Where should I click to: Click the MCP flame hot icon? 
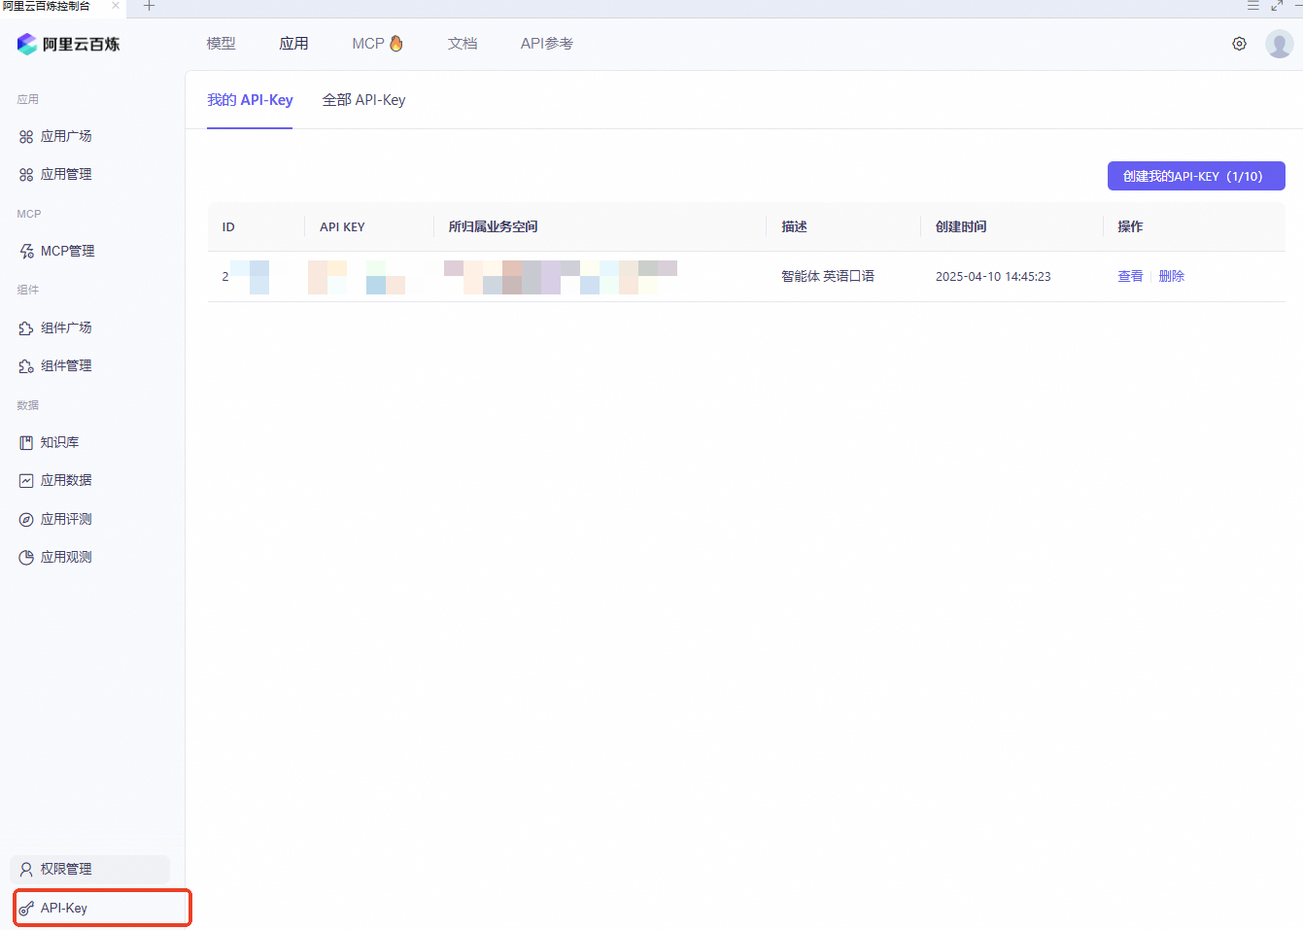[396, 43]
